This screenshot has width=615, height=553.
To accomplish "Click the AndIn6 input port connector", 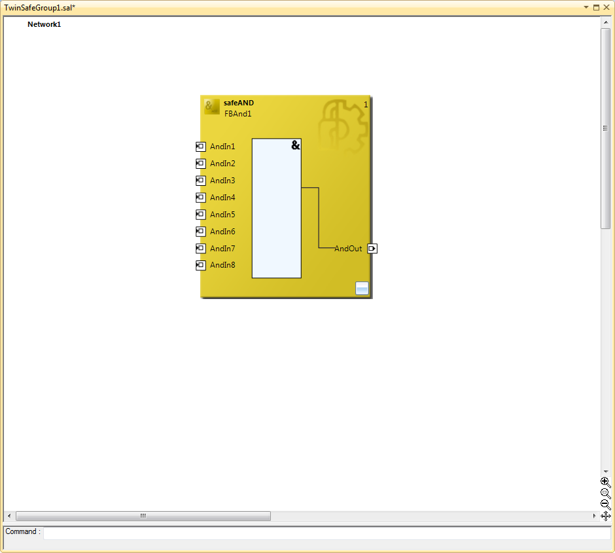I will pyautogui.click(x=200, y=232).
